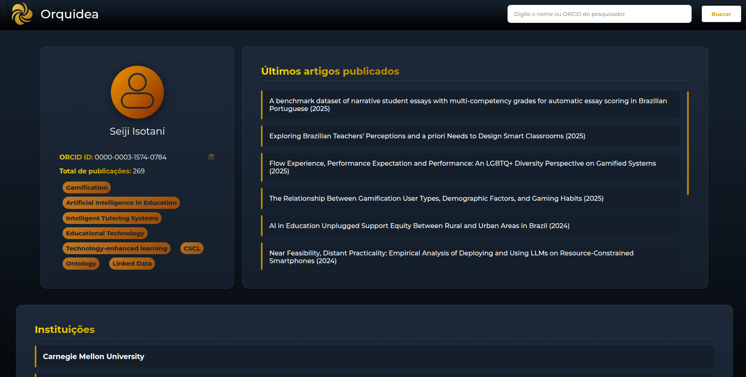Click the articles list vertical scrollbar
The width and height of the screenshot is (746, 377).
[x=688, y=143]
